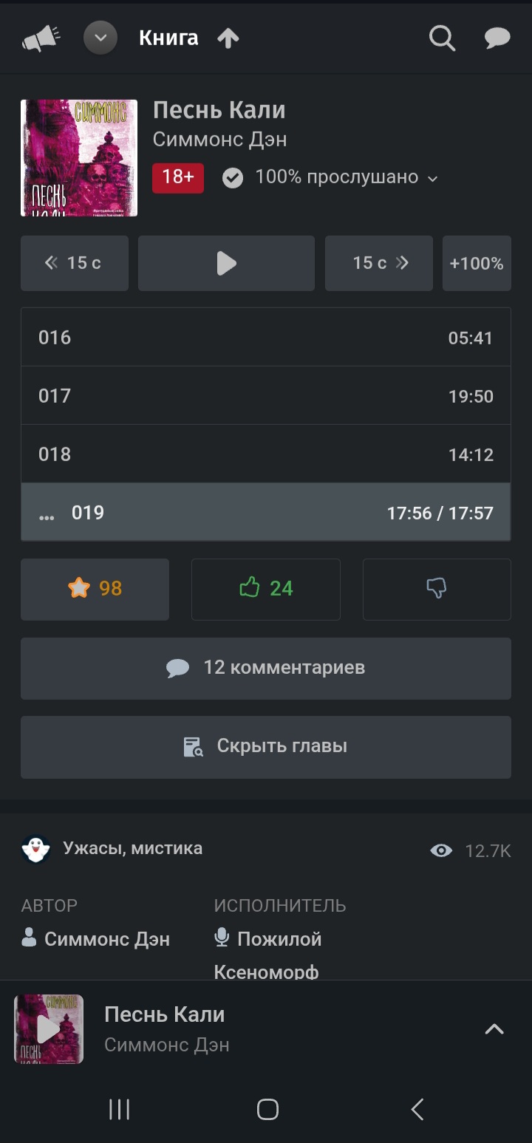Open the 12 комментариев button
The image size is (532, 1143).
point(266,668)
